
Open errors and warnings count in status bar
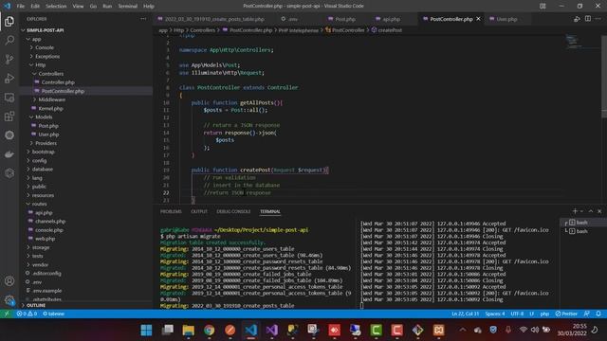pos(27,314)
